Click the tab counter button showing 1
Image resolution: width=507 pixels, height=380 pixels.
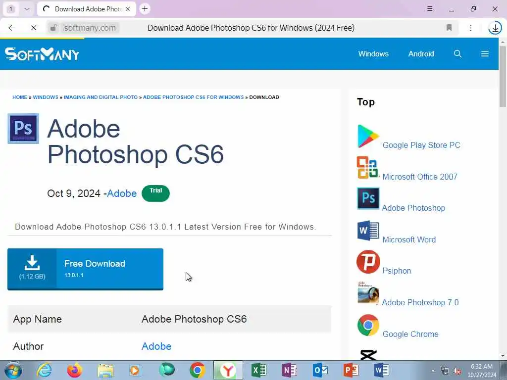11,9
